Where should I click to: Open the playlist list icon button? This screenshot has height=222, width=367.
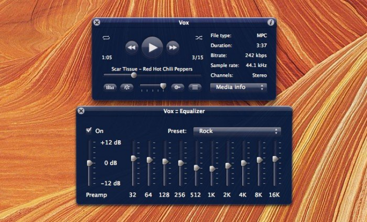(x=195, y=88)
